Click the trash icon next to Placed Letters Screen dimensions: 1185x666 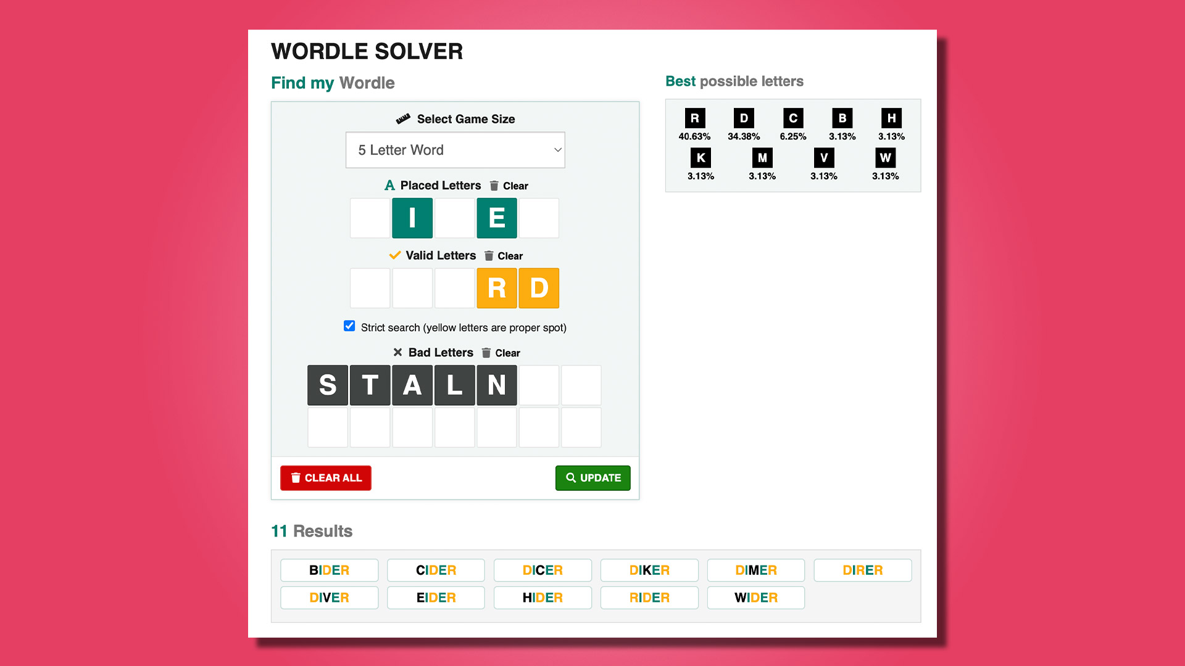(494, 186)
